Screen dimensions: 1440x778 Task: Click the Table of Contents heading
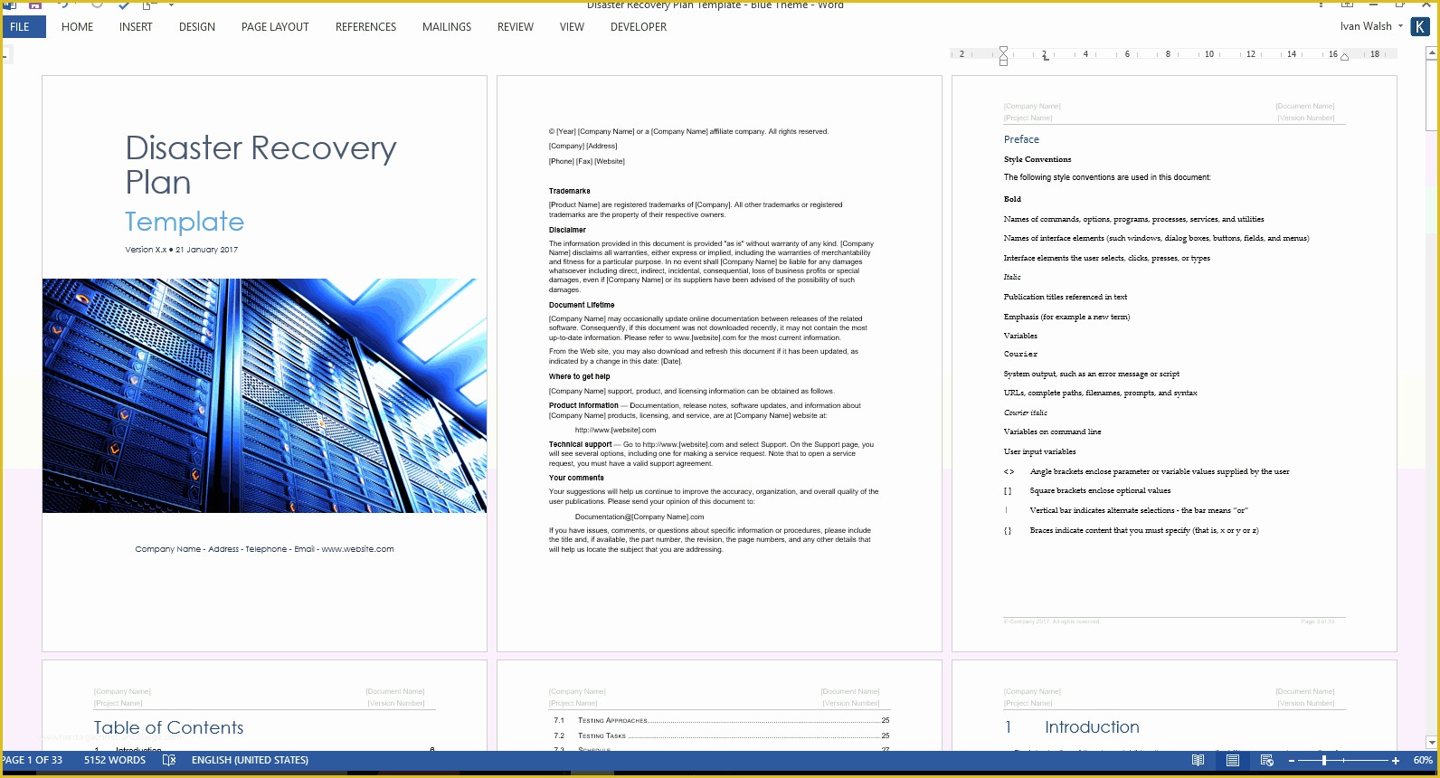click(168, 727)
